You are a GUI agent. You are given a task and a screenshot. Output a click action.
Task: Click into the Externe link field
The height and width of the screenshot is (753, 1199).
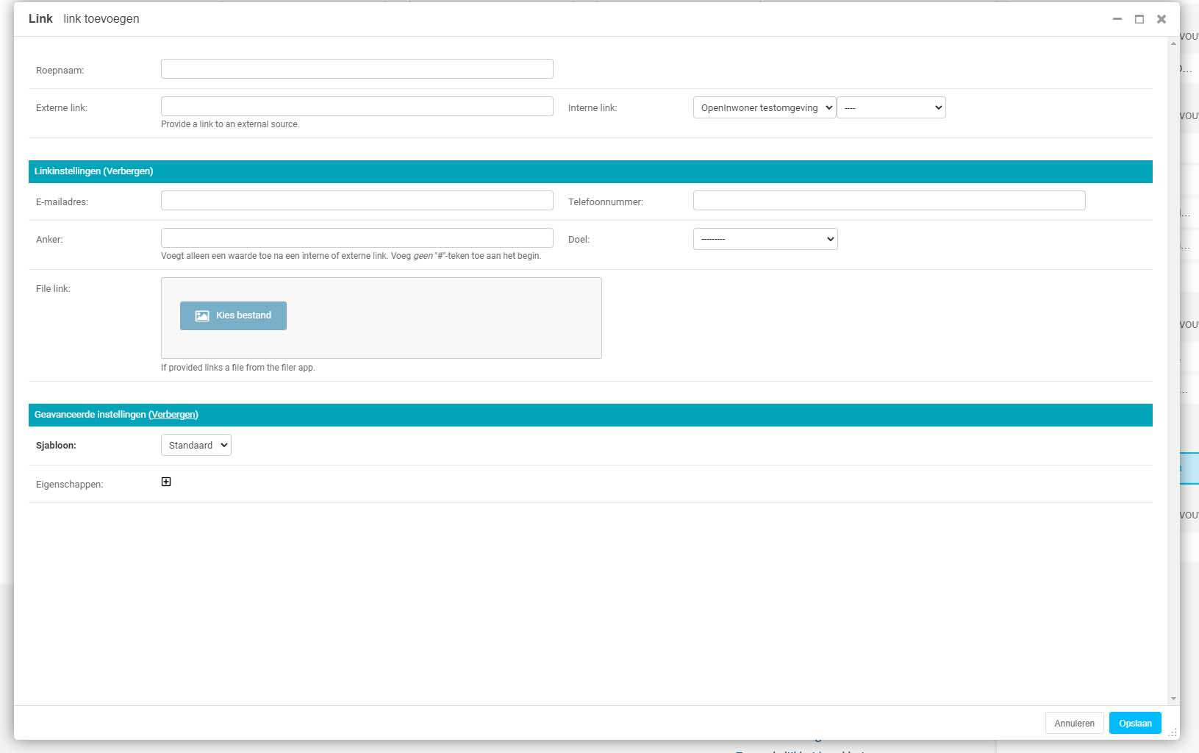[357, 107]
